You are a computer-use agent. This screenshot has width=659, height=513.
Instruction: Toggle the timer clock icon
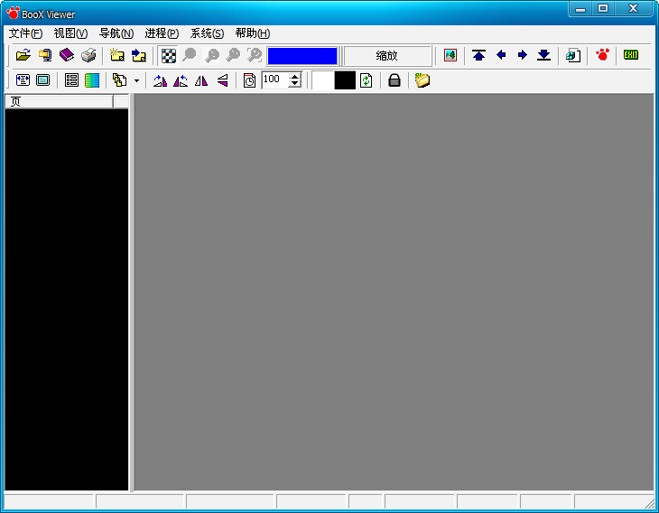pyautogui.click(x=250, y=80)
